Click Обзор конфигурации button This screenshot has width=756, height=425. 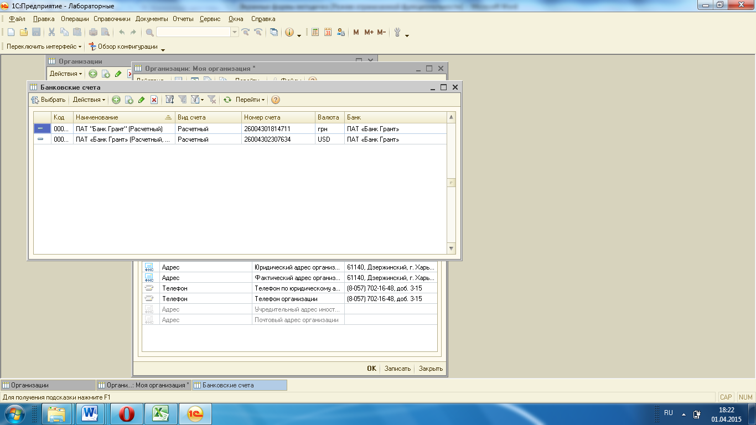point(123,46)
